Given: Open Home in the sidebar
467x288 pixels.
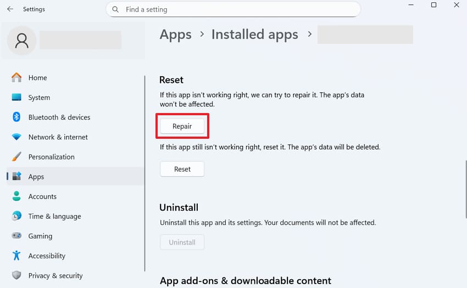Looking at the screenshot, I should coord(75,77).
